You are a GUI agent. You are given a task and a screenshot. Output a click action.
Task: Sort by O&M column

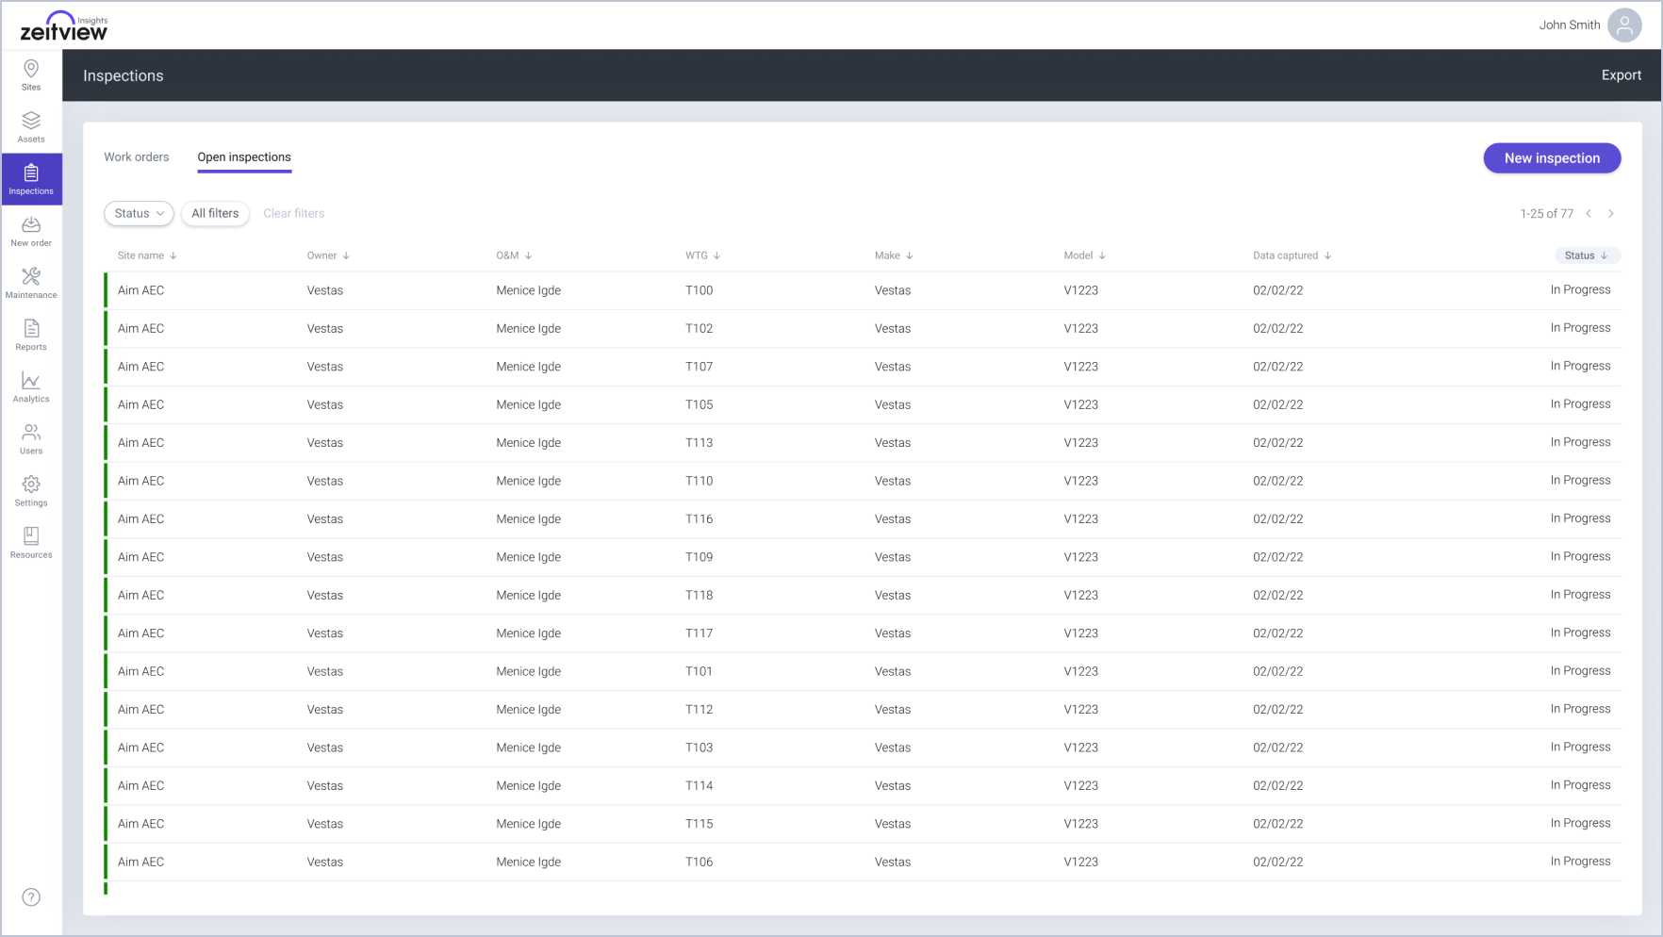(514, 255)
